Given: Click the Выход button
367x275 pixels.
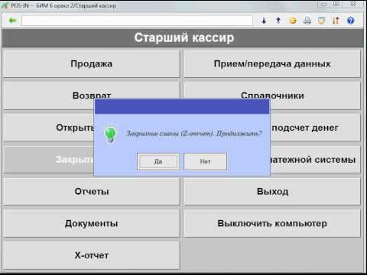Looking at the screenshot, I should point(272,191).
